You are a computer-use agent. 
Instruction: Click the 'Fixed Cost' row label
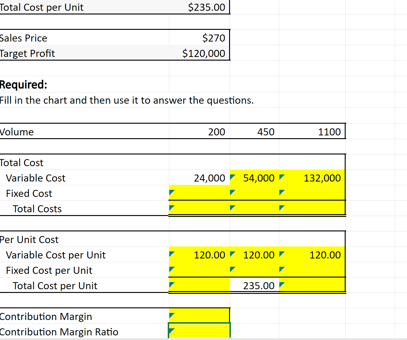[x=84, y=193]
